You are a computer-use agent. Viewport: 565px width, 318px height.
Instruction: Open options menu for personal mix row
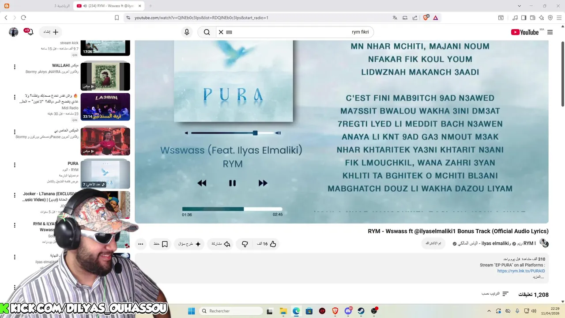(x=15, y=132)
